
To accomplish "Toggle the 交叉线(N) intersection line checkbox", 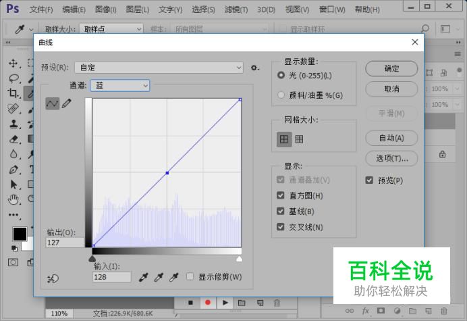I will (280, 227).
